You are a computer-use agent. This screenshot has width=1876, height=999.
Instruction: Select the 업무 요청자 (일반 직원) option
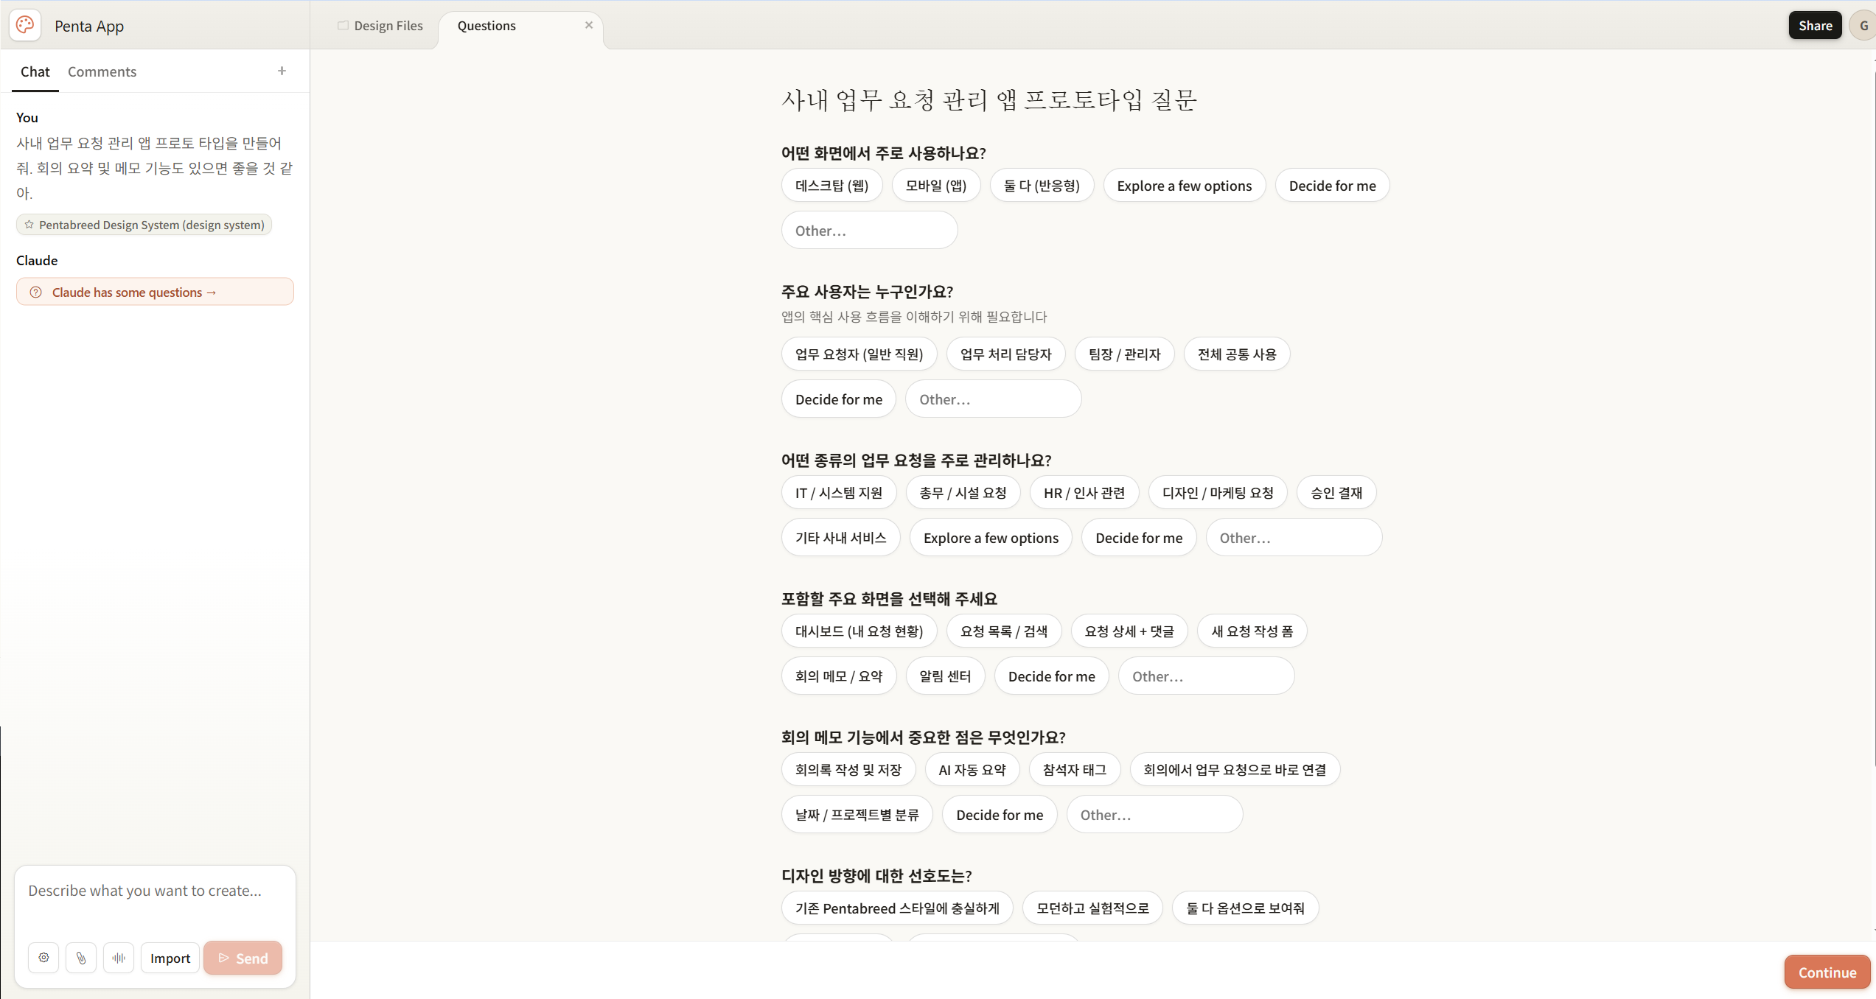(x=859, y=354)
